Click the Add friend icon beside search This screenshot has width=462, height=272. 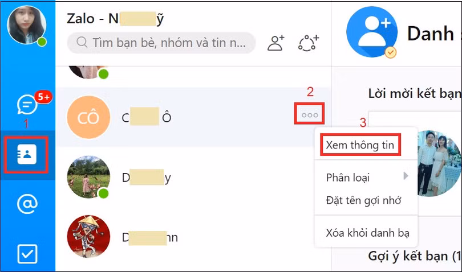[276, 43]
